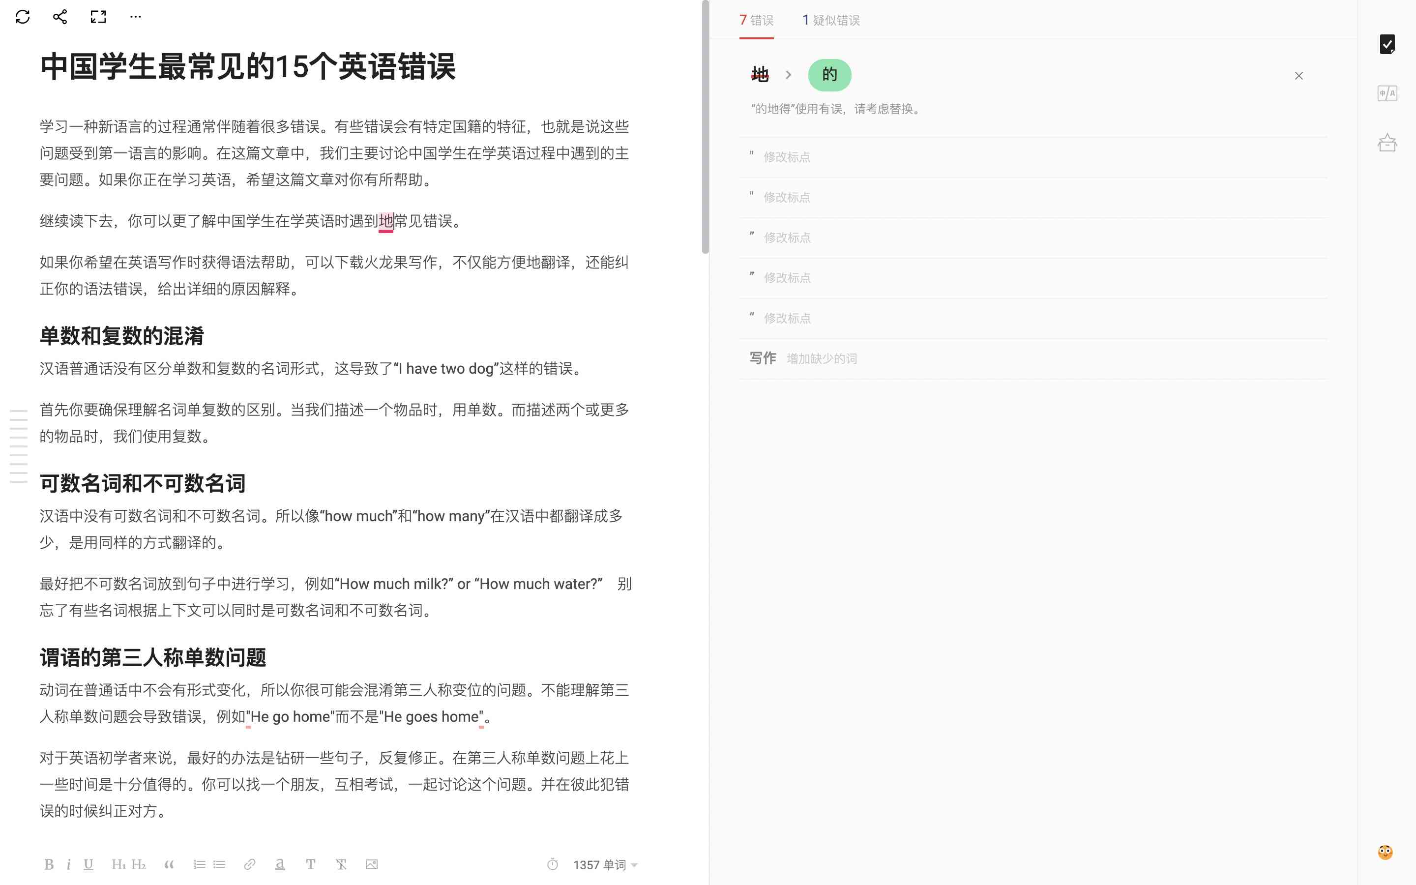
Task: Create a bulleted list
Action: (x=219, y=864)
